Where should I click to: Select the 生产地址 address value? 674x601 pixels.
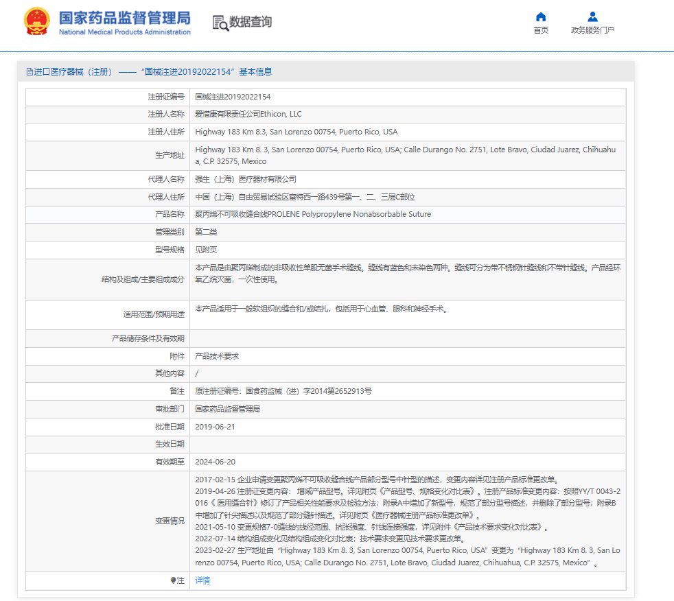406,155
